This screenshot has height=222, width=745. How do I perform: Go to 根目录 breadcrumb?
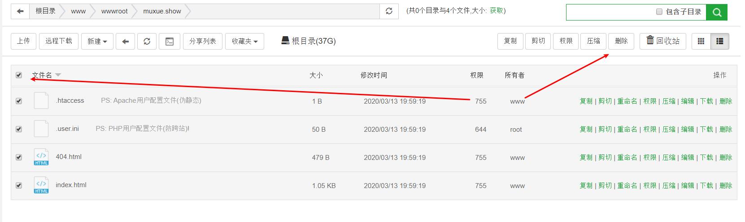coord(45,11)
